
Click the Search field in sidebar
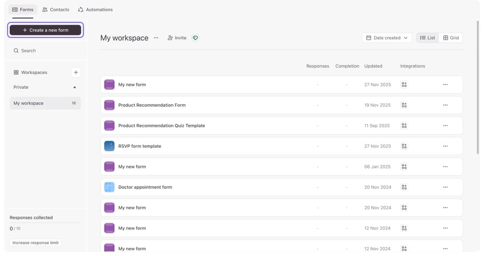coord(45,51)
